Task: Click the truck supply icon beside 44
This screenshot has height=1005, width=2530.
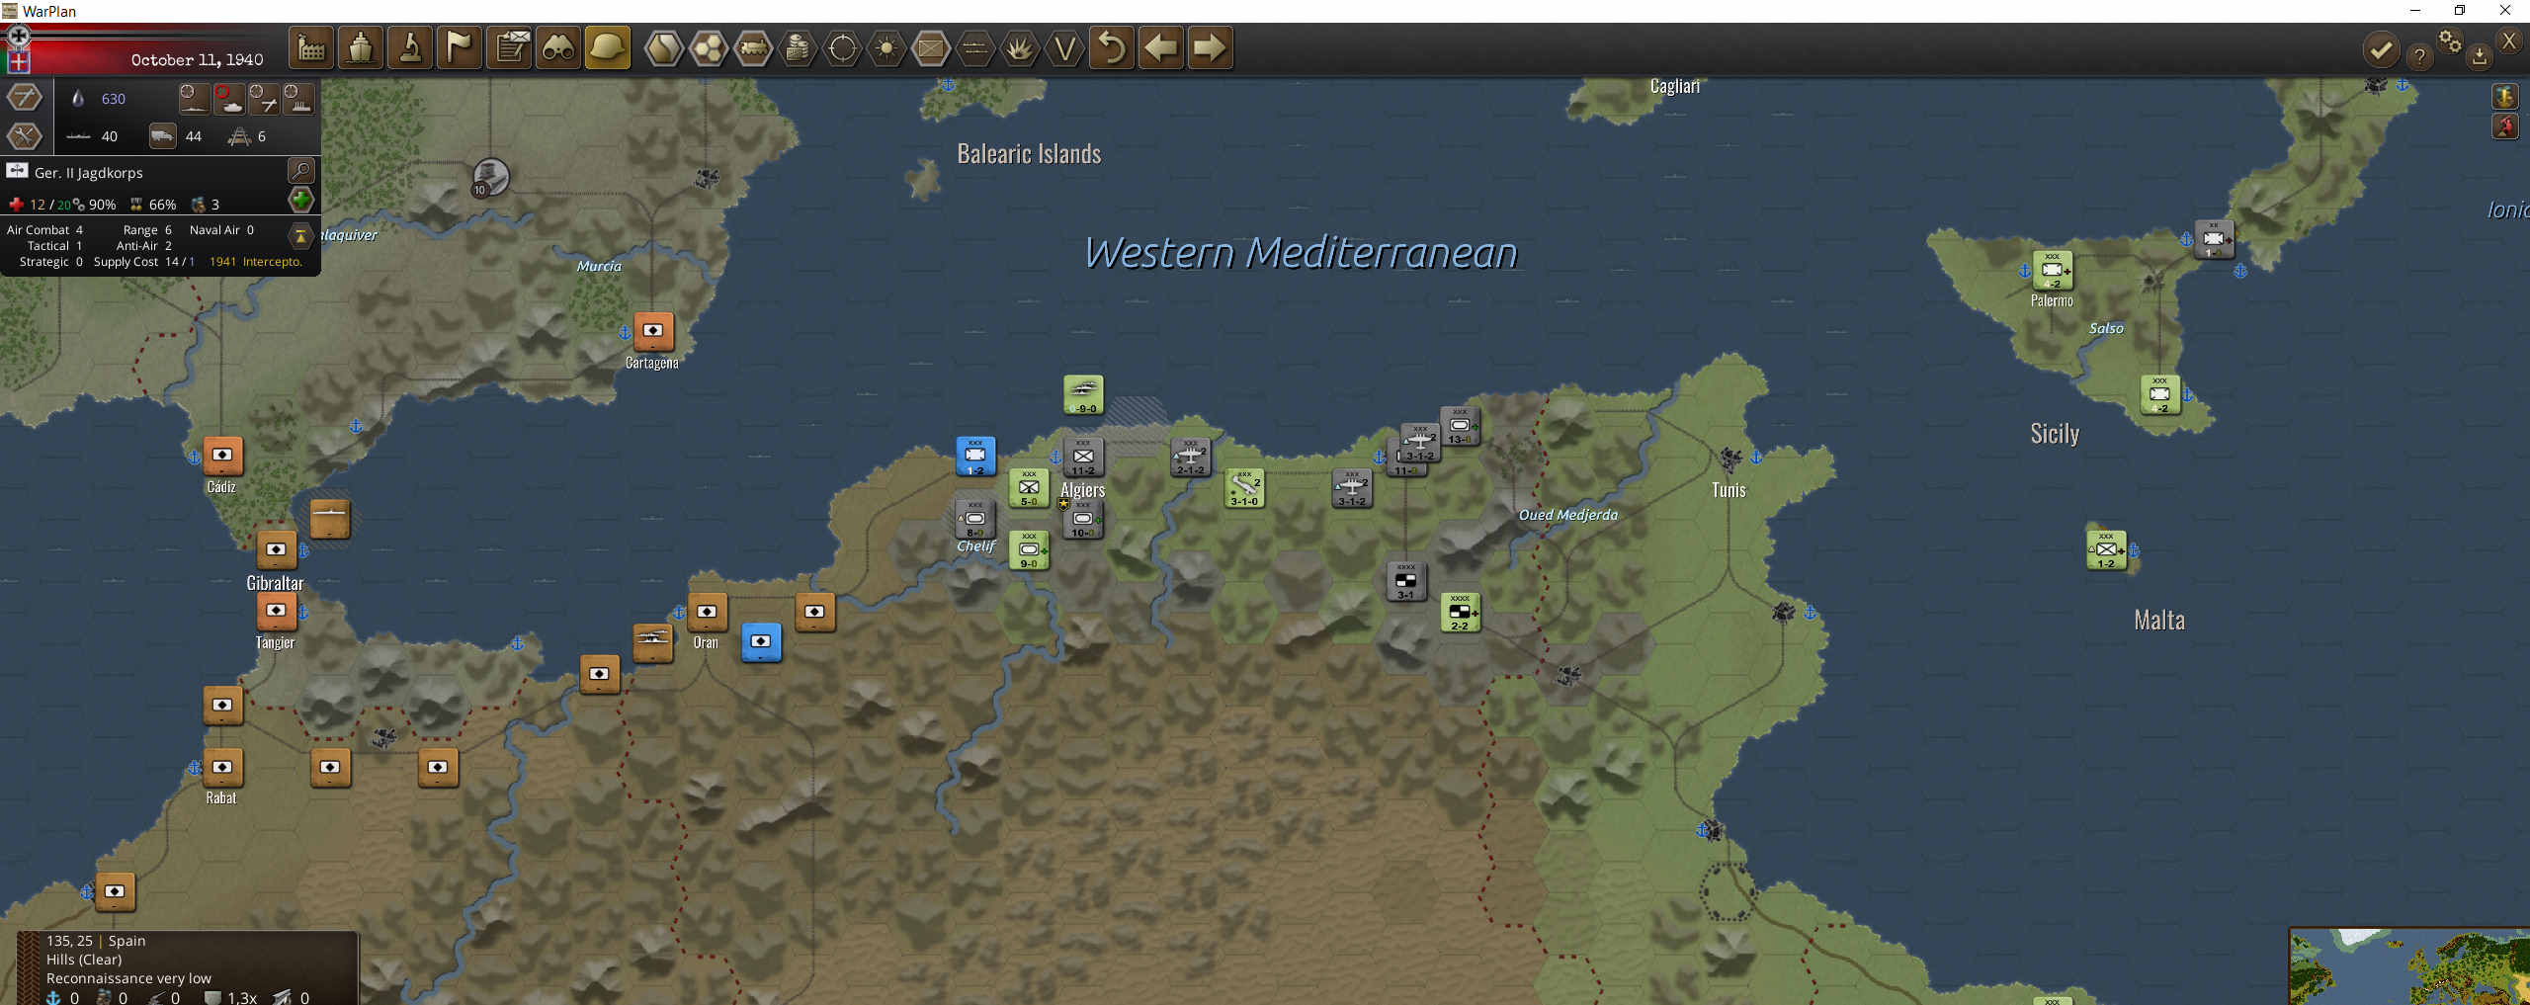Action: pos(162,135)
